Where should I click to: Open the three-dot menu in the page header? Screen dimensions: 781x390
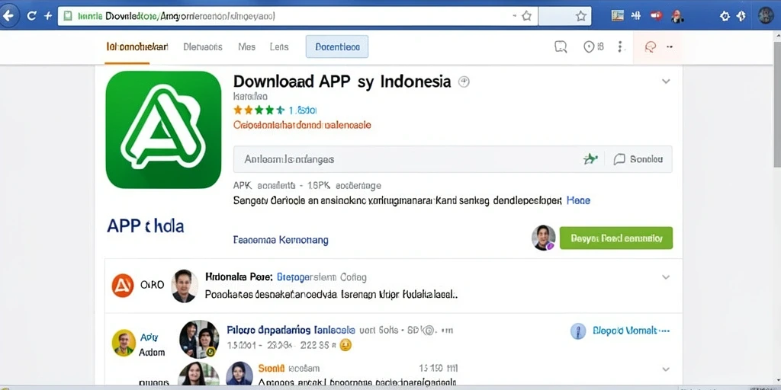pos(620,46)
